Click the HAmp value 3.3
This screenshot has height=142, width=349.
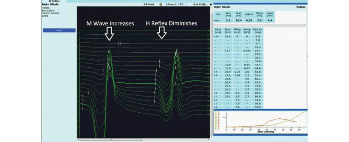[x=247, y=75]
